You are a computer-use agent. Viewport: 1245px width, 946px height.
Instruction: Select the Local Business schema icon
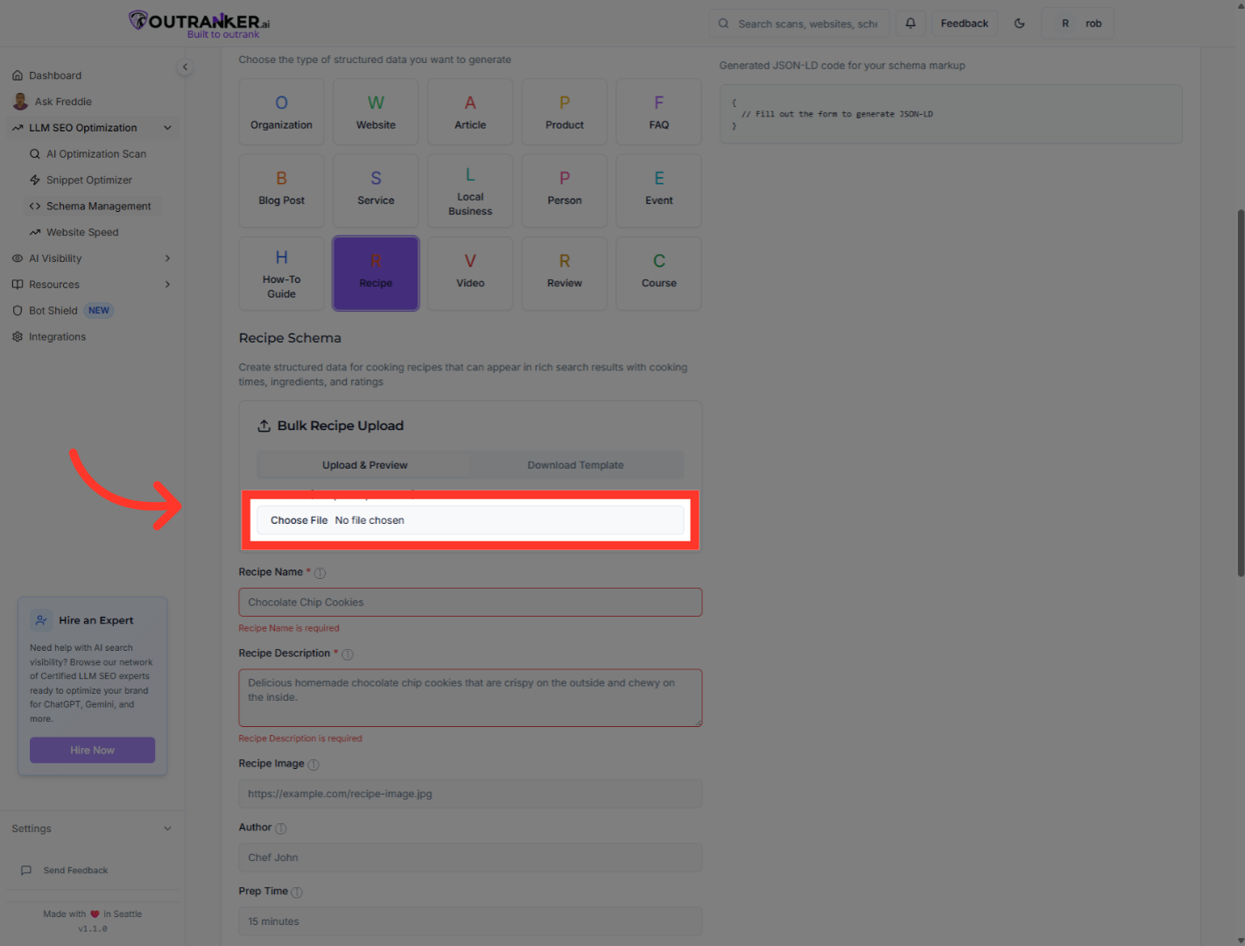pos(470,190)
